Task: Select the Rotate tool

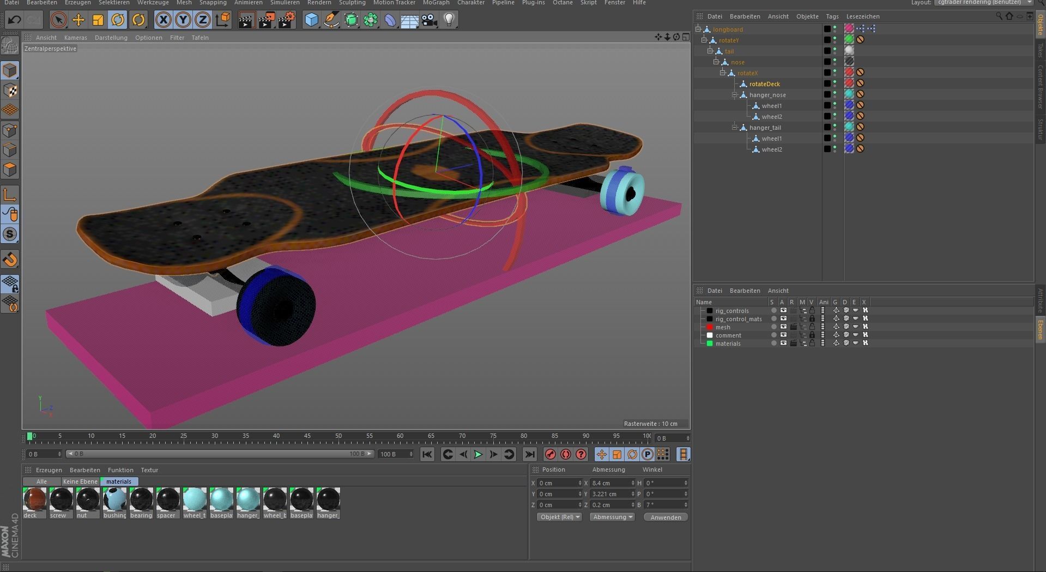Action: click(x=118, y=20)
